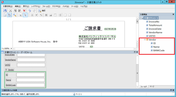
Task: Toggle the data form view icon
Action: tap(9, 15)
